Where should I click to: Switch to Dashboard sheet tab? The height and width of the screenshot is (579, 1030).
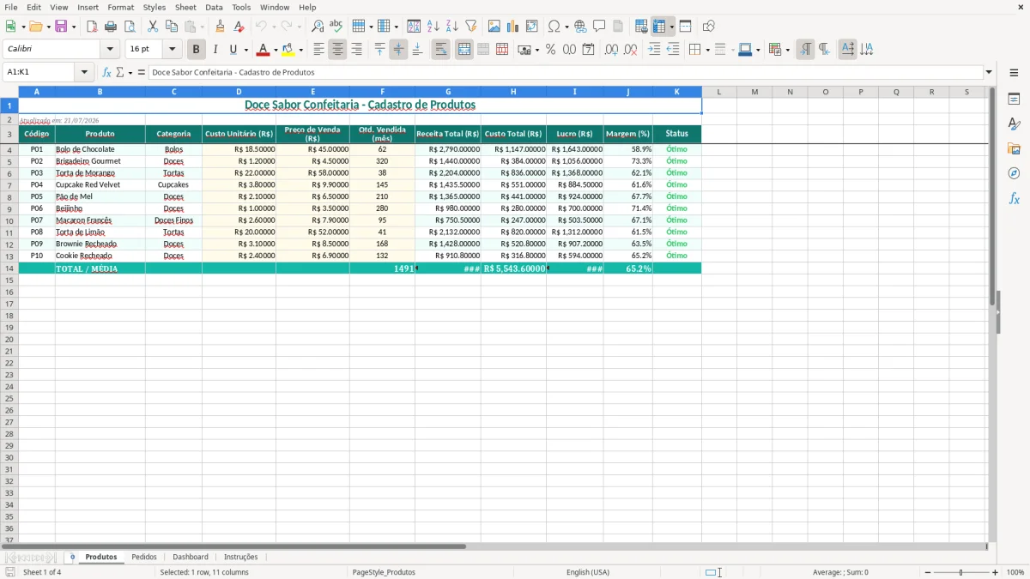(x=191, y=557)
